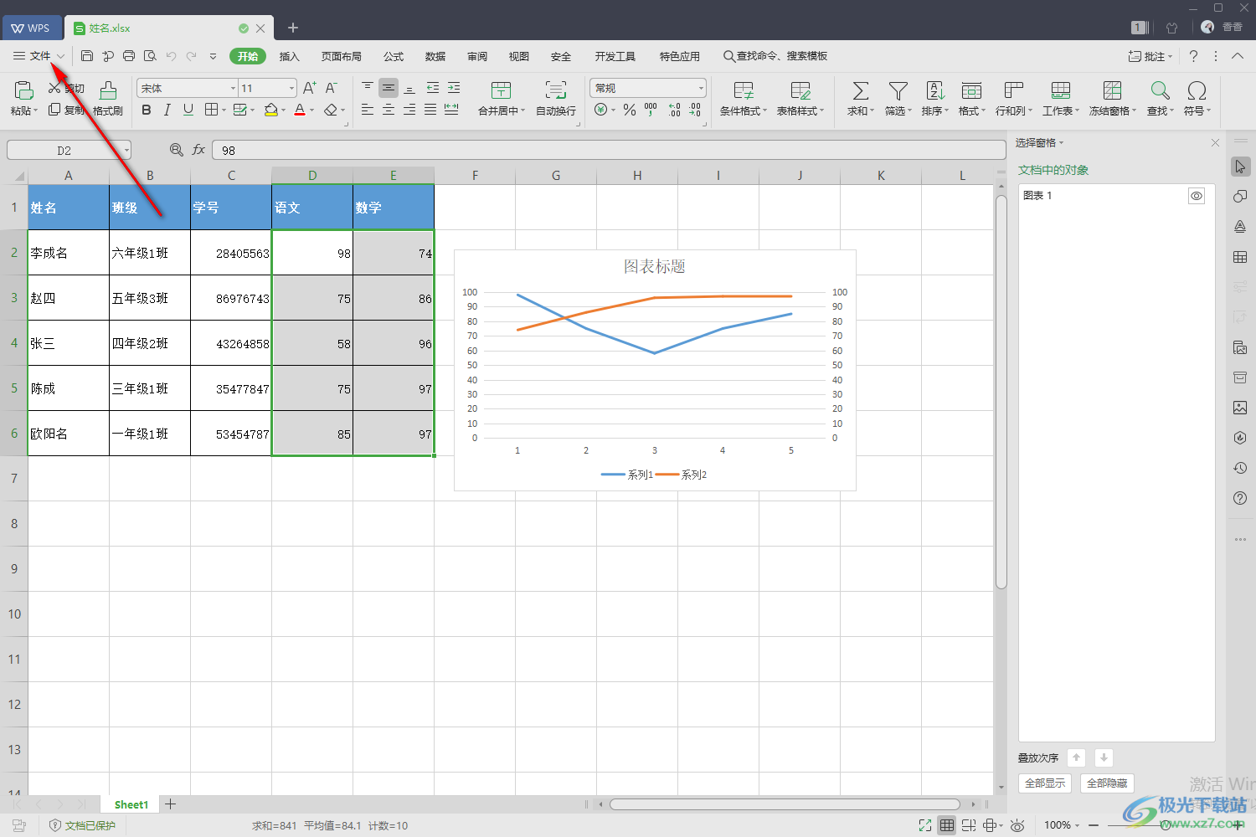
Task: Switch to 数据 ribbon tab
Action: [435, 56]
